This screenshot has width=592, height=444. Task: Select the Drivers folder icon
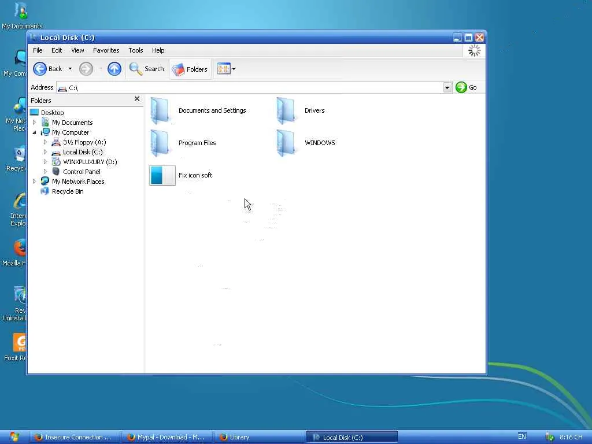pyautogui.click(x=286, y=110)
